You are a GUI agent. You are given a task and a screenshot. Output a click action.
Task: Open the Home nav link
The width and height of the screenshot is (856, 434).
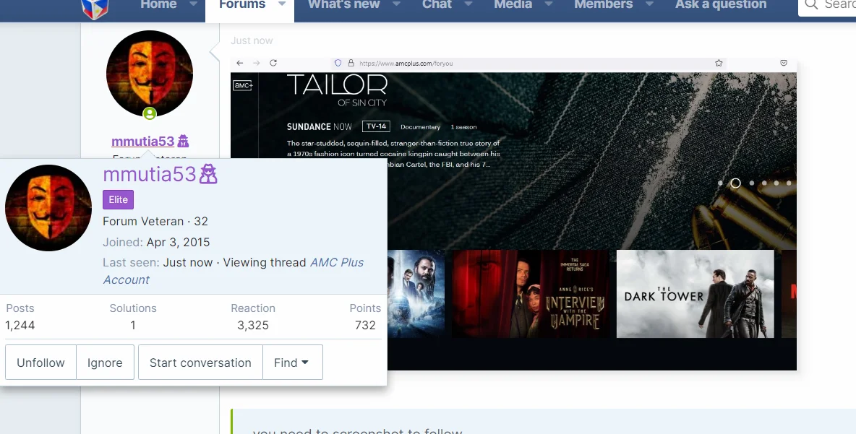[x=158, y=5]
